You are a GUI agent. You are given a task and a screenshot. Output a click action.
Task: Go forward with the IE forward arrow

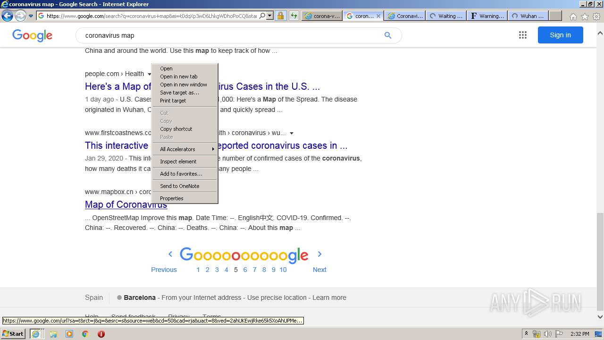click(20, 16)
